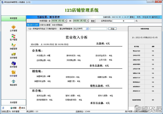Click the 当前位置：财务管理 header text
This screenshot has width=163, height=114.
pos(48,17)
